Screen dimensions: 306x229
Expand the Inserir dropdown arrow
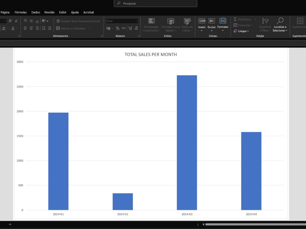tap(202, 31)
